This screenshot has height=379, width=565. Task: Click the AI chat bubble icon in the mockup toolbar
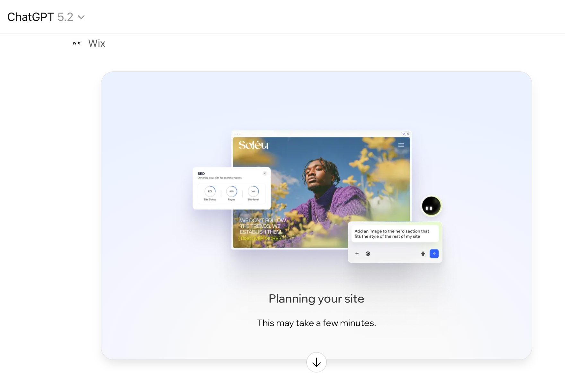coord(404,134)
